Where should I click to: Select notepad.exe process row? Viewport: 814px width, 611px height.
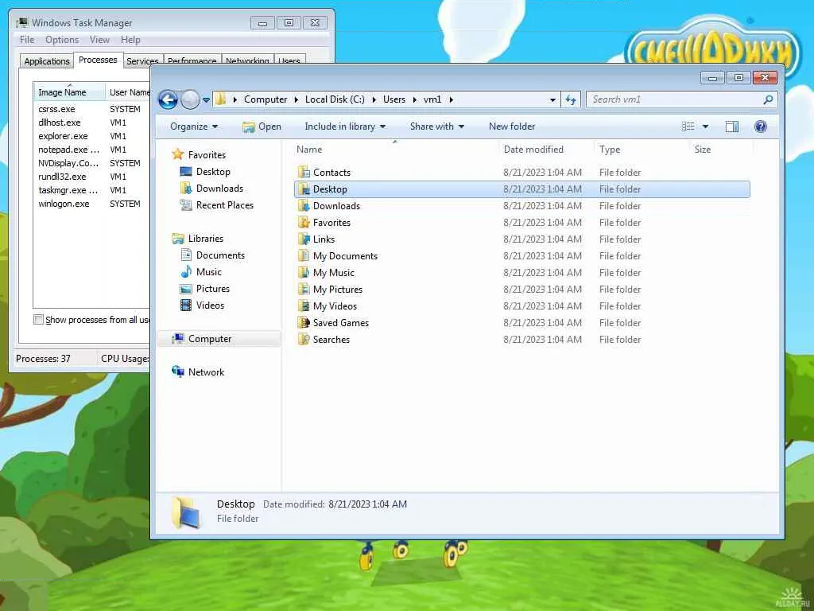(91, 150)
